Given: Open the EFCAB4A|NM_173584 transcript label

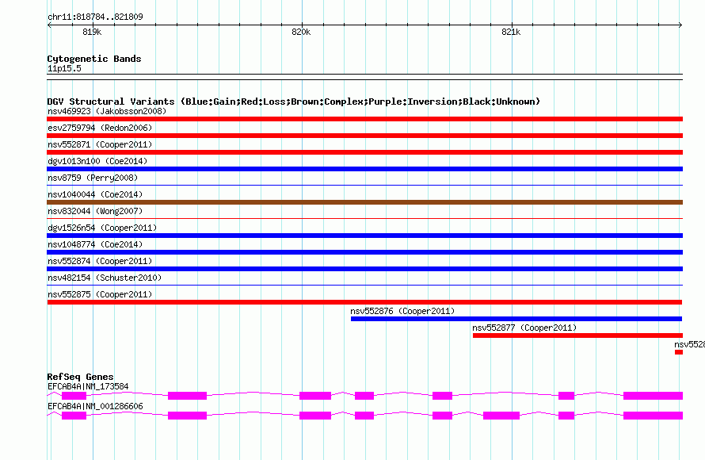Looking at the screenshot, I should [88, 386].
